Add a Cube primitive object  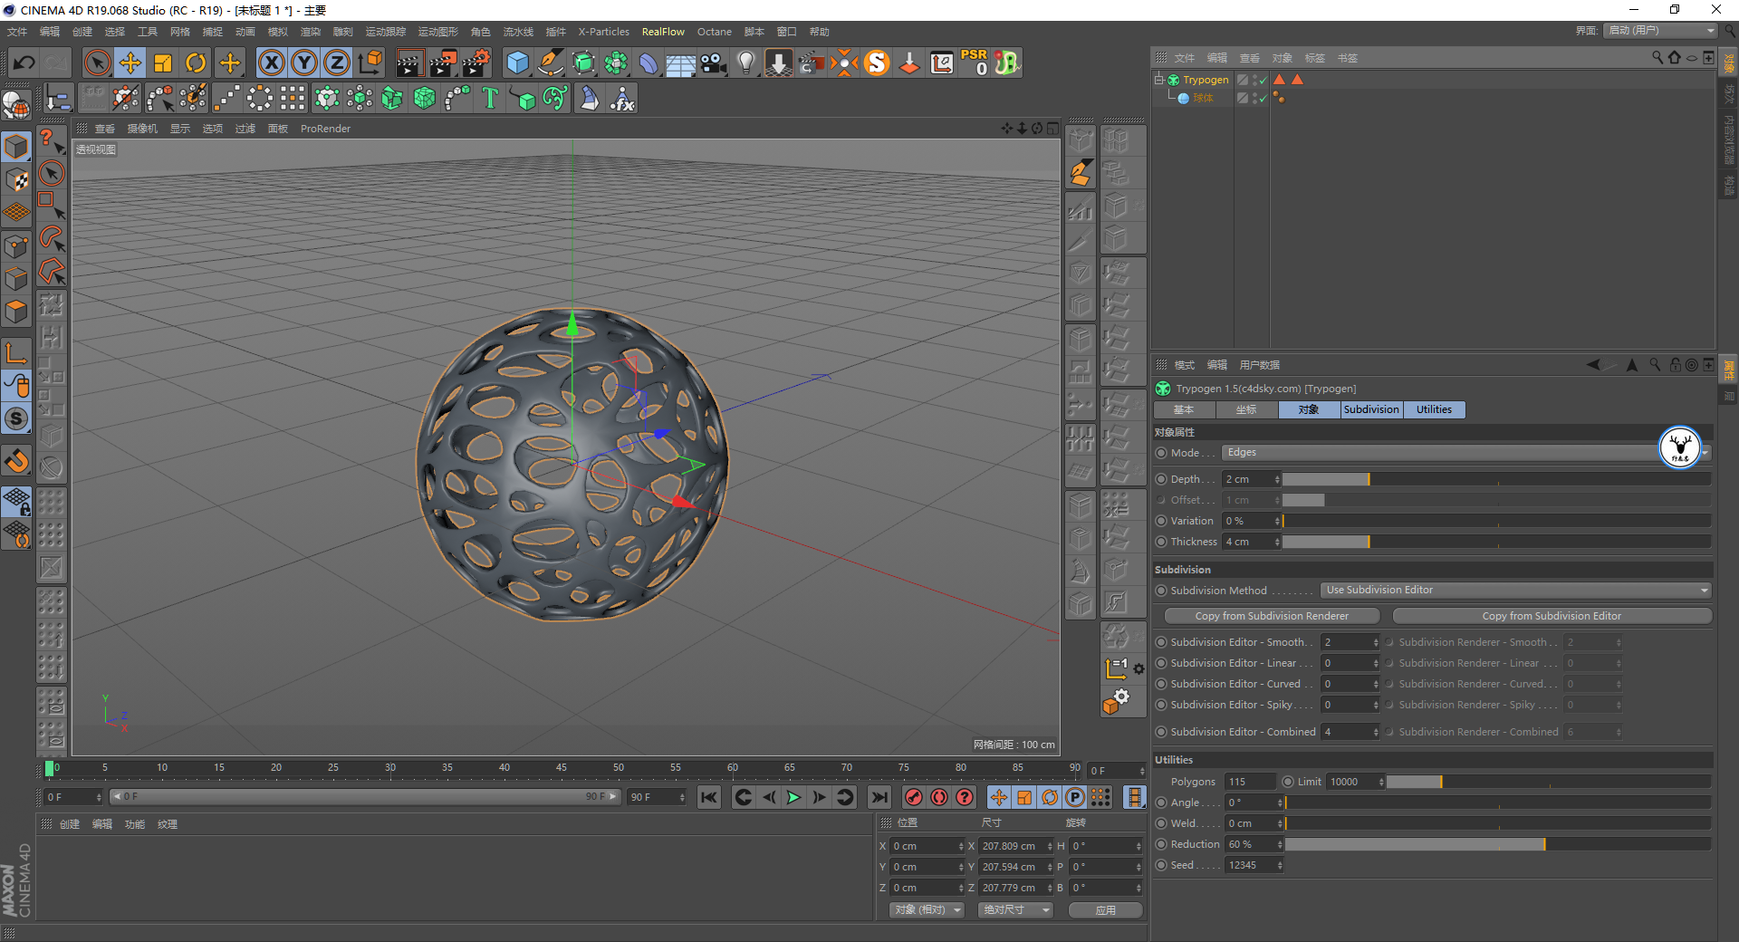pyautogui.click(x=517, y=62)
